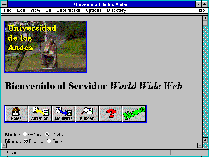The image size is (209, 157).
Task: Click the green Nuevo button
Action: click(134, 113)
